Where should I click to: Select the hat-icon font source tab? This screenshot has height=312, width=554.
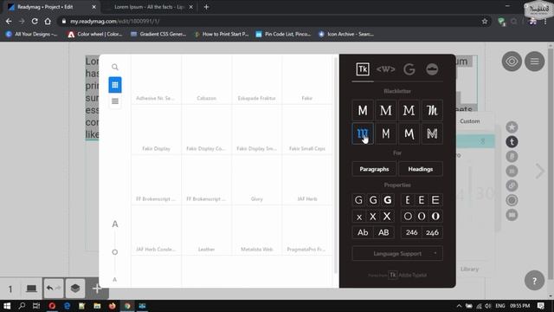(432, 69)
